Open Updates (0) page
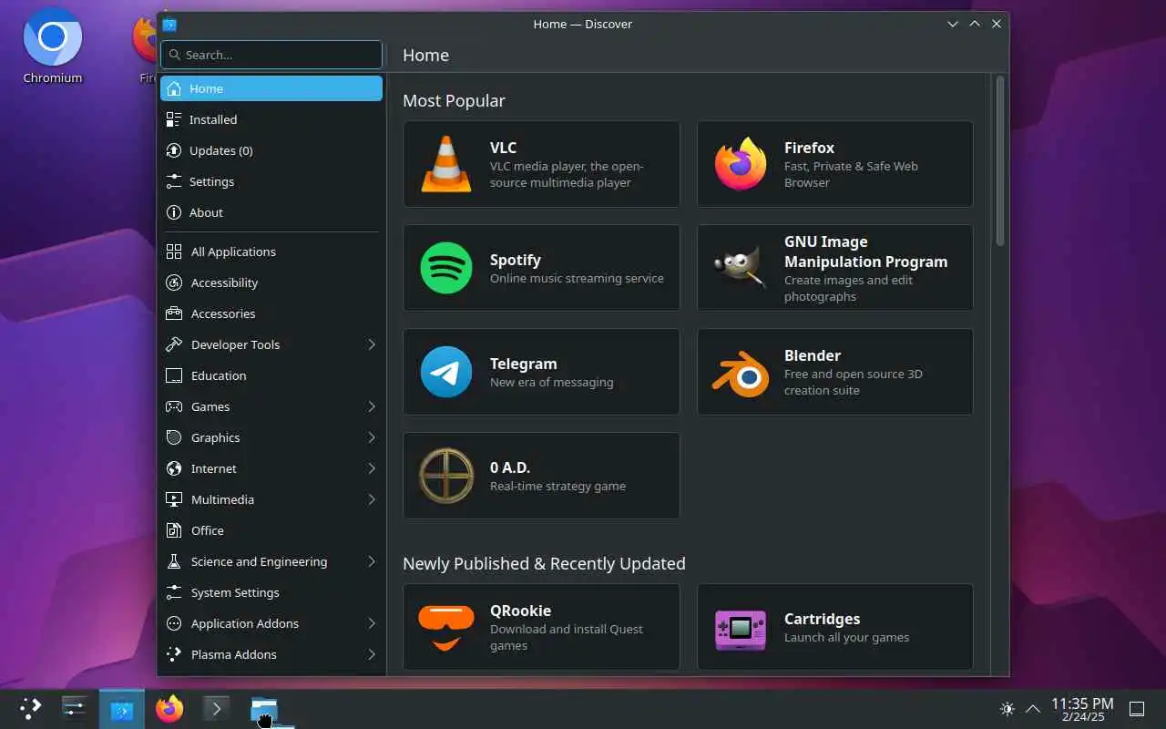The image size is (1166, 729). pyautogui.click(x=271, y=150)
